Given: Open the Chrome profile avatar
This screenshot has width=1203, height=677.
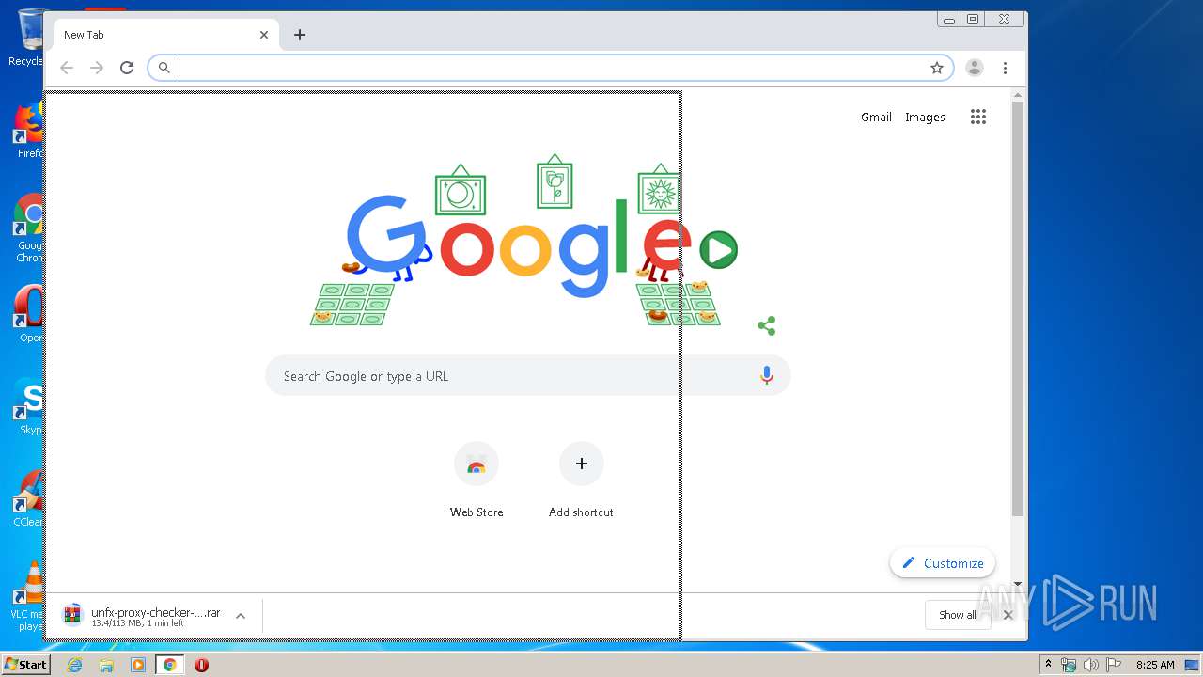Looking at the screenshot, I should [x=975, y=68].
